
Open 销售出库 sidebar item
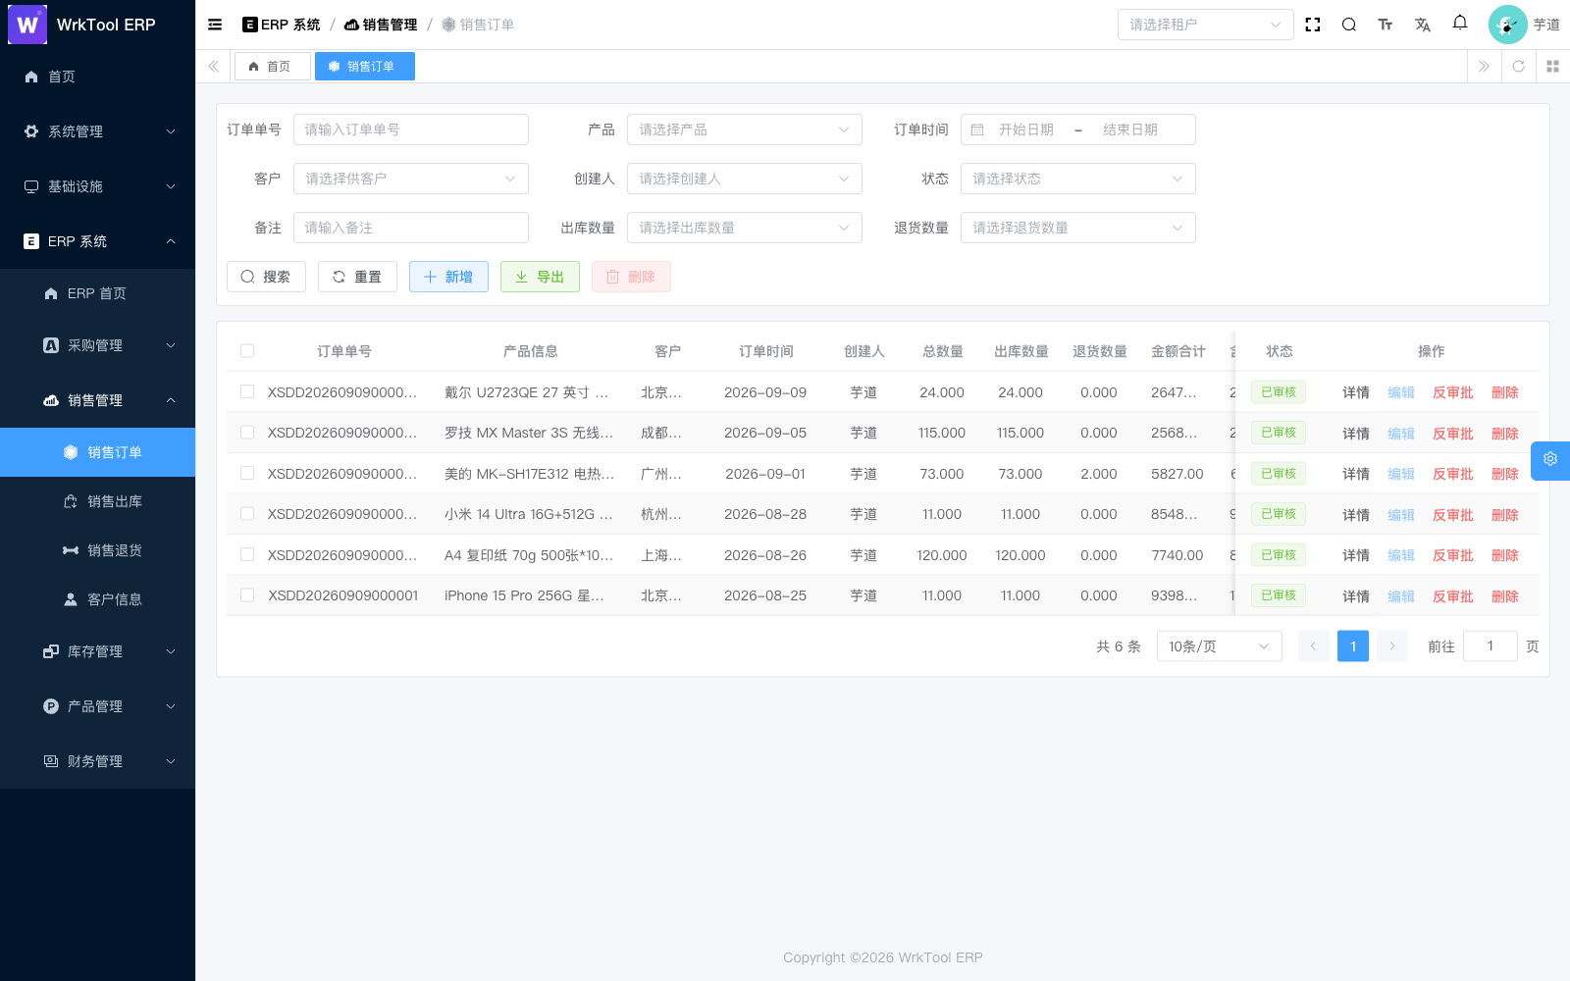point(98,501)
